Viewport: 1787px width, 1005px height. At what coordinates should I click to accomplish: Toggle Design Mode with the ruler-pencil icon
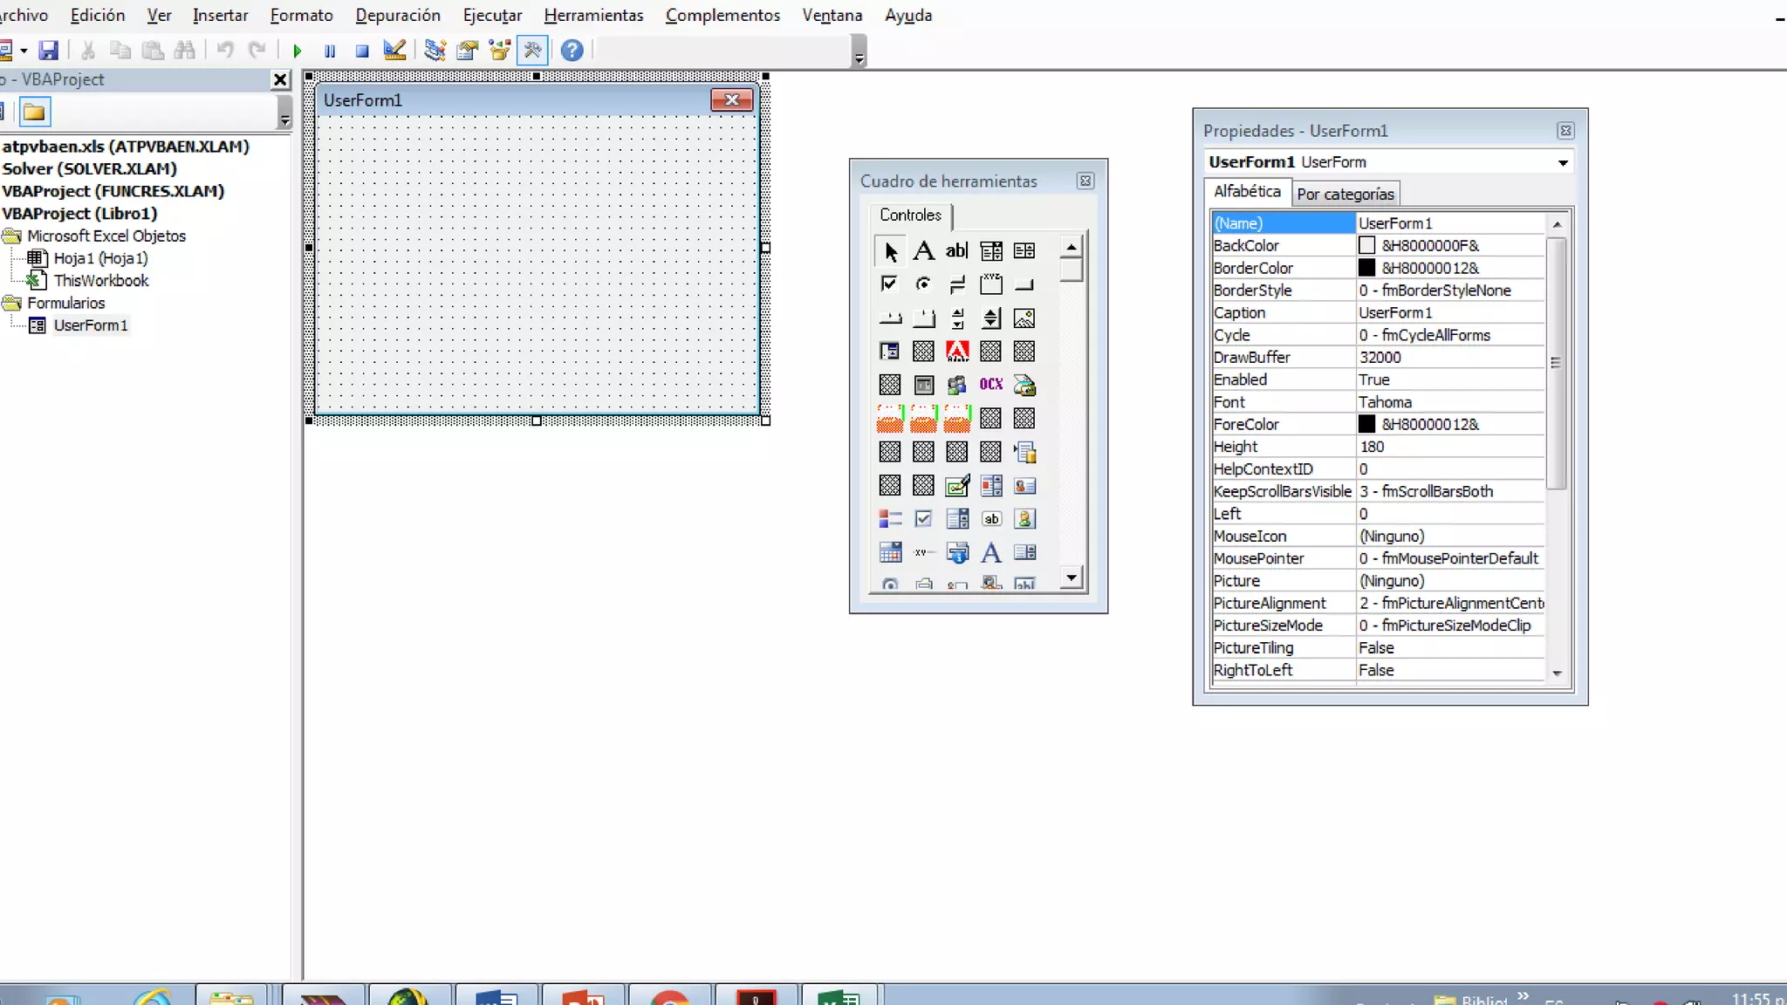394,51
